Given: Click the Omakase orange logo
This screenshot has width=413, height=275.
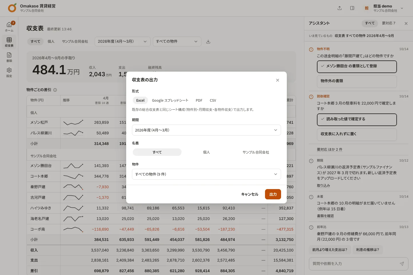Looking at the screenshot, I should tap(12, 8).
